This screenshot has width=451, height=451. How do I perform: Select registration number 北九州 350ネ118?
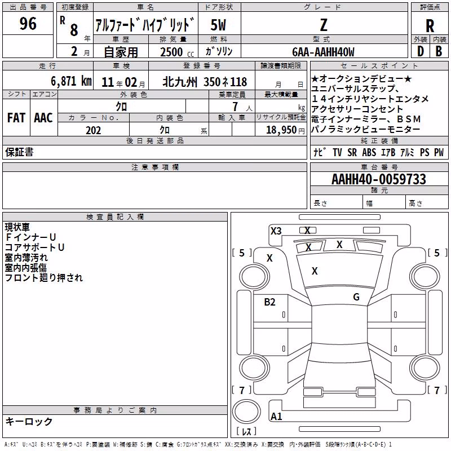click(x=205, y=82)
